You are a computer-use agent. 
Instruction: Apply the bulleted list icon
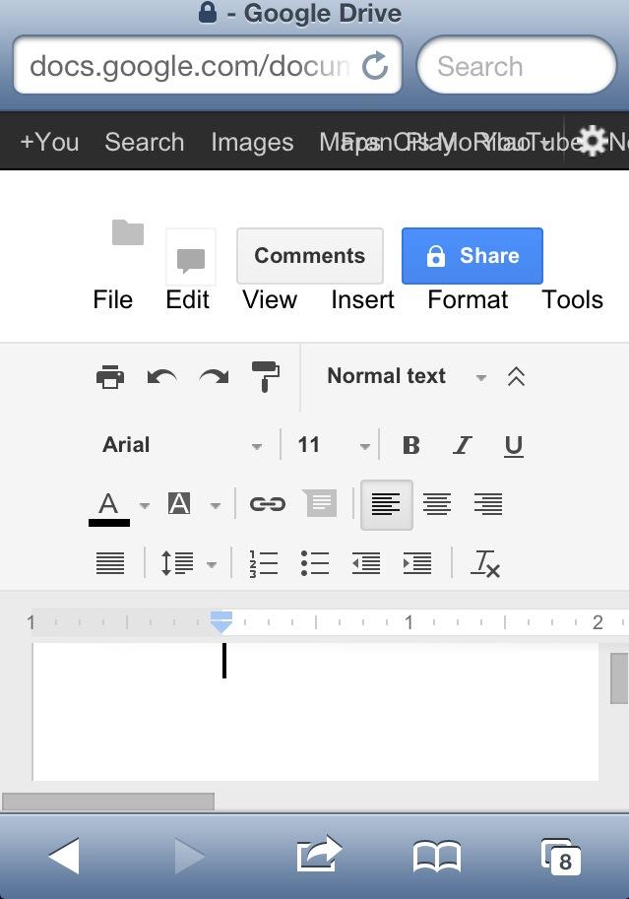(314, 562)
